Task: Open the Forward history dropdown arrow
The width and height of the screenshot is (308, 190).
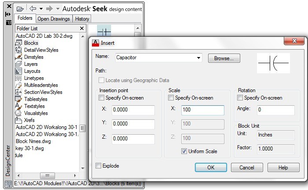Action: [58, 9]
